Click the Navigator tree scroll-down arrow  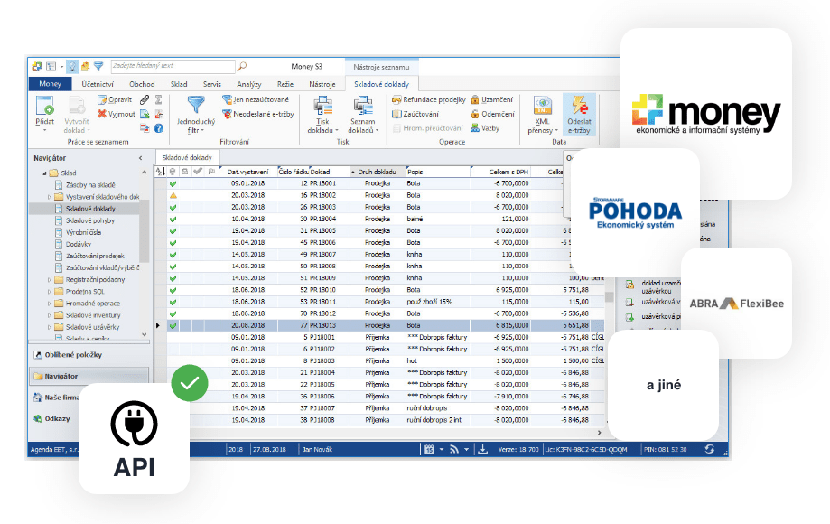(x=145, y=334)
